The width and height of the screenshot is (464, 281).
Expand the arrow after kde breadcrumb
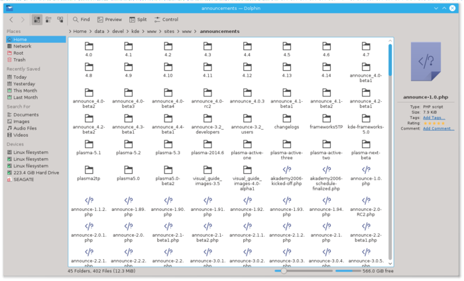click(x=143, y=31)
